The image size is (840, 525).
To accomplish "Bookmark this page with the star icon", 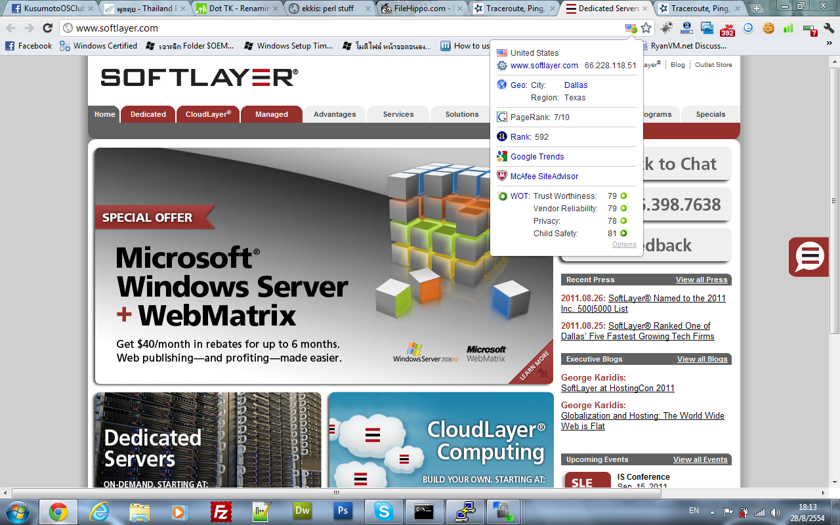I will click(x=646, y=28).
